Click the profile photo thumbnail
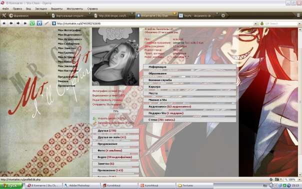 [x=115, y=56]
